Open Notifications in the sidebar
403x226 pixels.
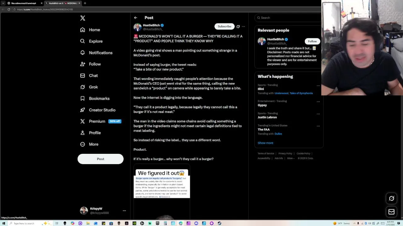pyautogui.click(x=96, y=53)
